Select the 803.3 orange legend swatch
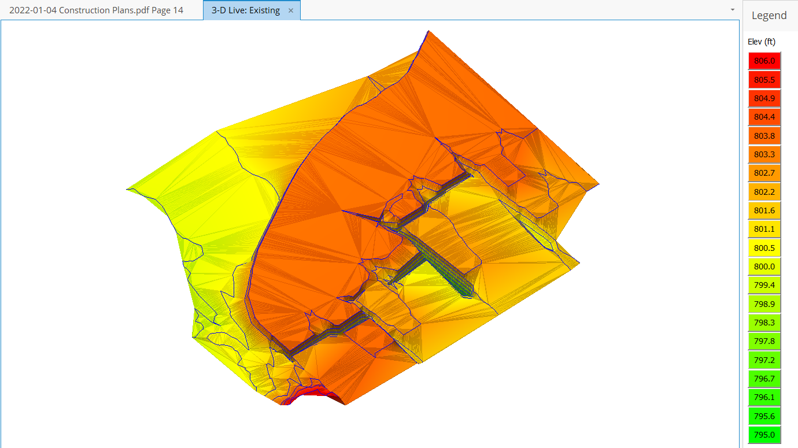798x448 pixels. [764, 154]
